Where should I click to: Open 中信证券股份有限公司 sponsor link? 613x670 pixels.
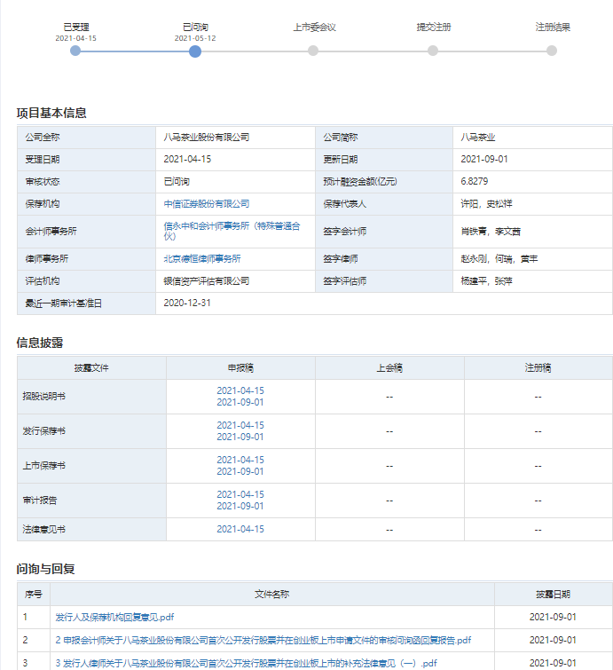207,204
